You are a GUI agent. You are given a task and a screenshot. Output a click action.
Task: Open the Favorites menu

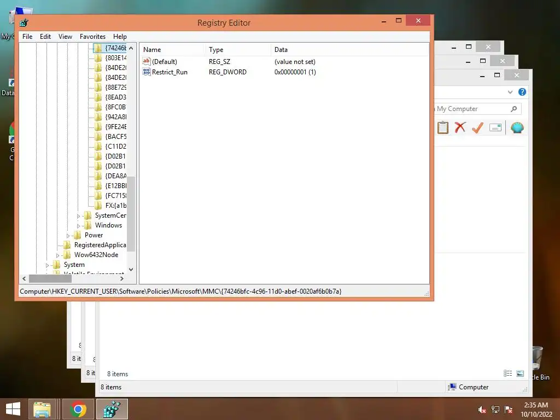92,37
